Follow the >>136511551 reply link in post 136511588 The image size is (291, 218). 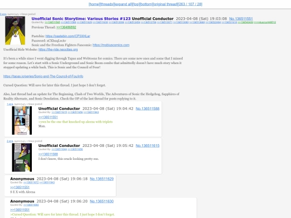click(x=48, y=117)
